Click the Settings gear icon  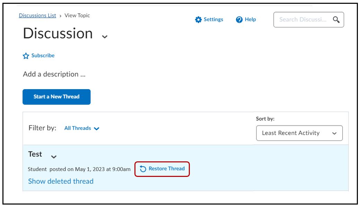[x=198, y=20]
